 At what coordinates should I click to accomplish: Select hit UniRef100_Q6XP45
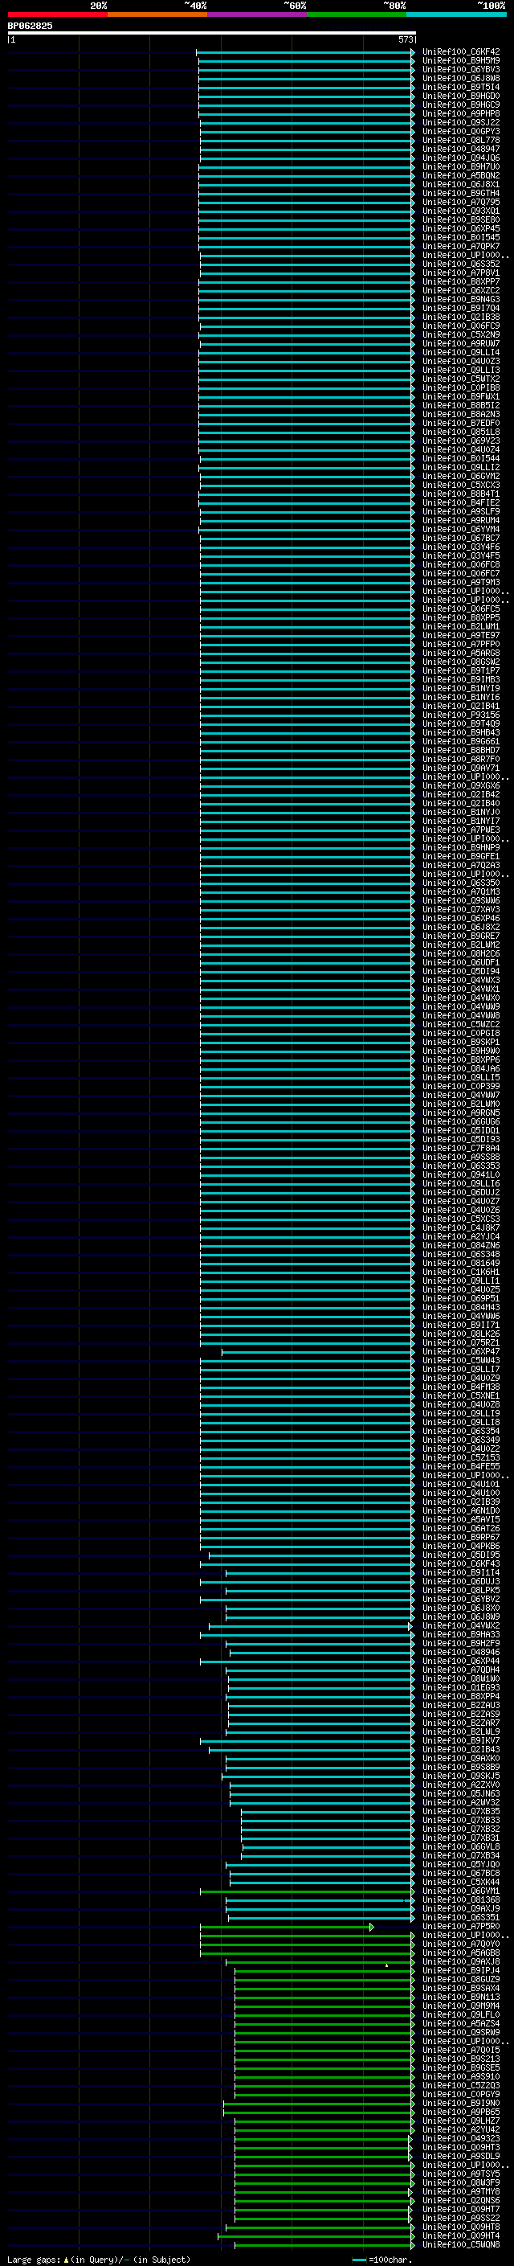tap(461, 229)
